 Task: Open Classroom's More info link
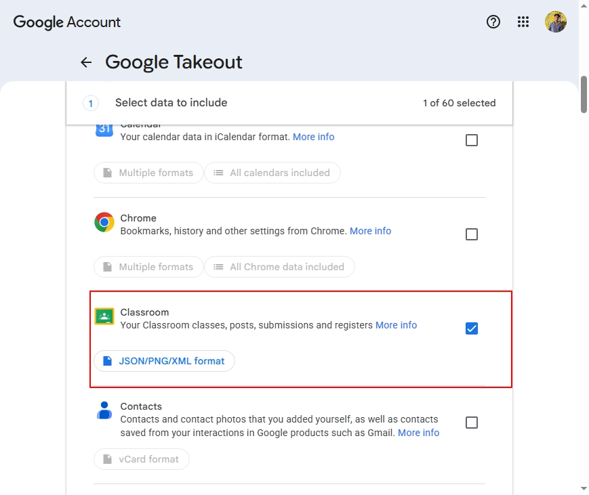tap(396, 325)
